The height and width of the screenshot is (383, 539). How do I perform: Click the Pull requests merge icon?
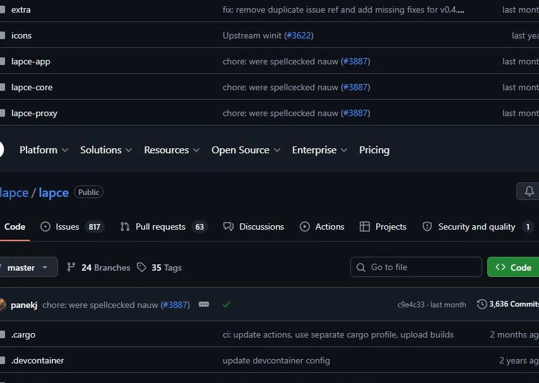click(x=125, y=227)
